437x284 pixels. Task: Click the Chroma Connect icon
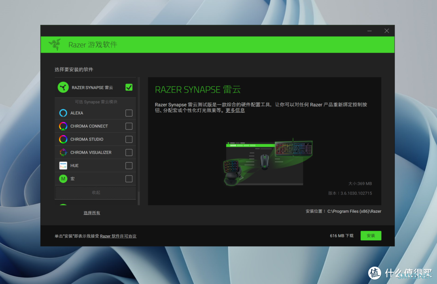[x=63, y=126]
